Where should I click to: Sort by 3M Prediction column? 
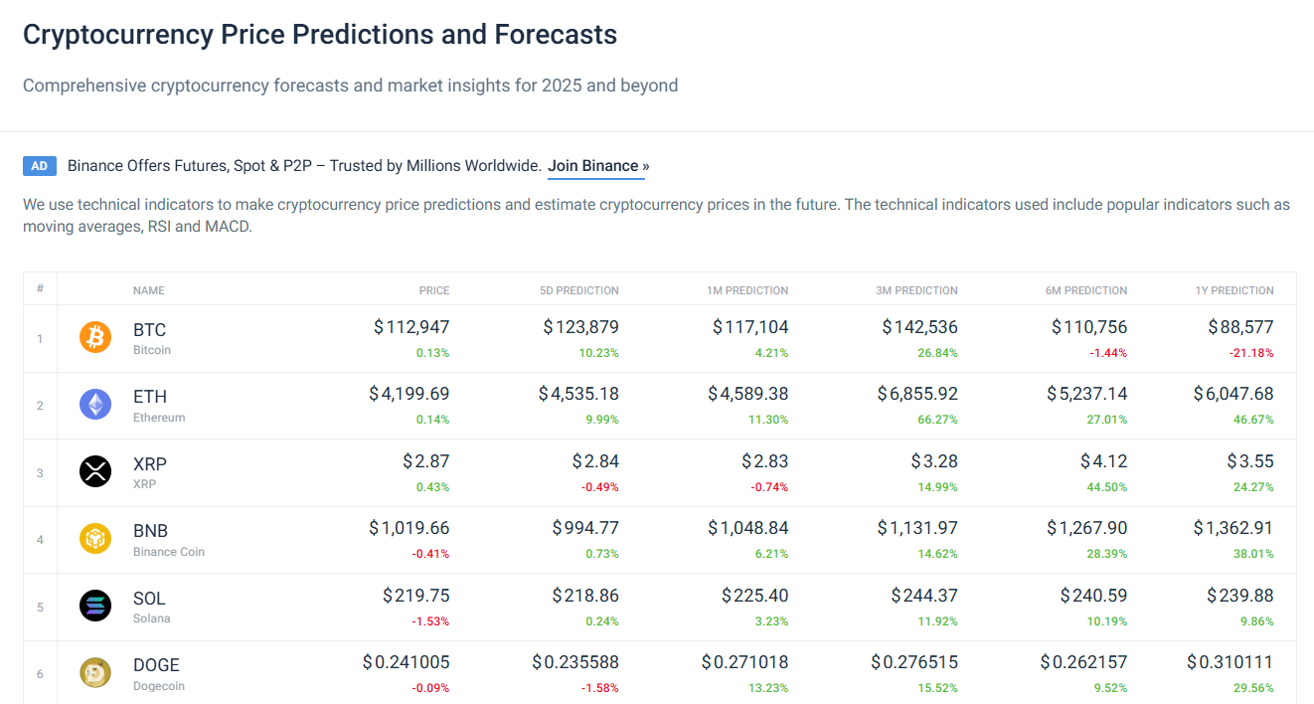(917, 290)
